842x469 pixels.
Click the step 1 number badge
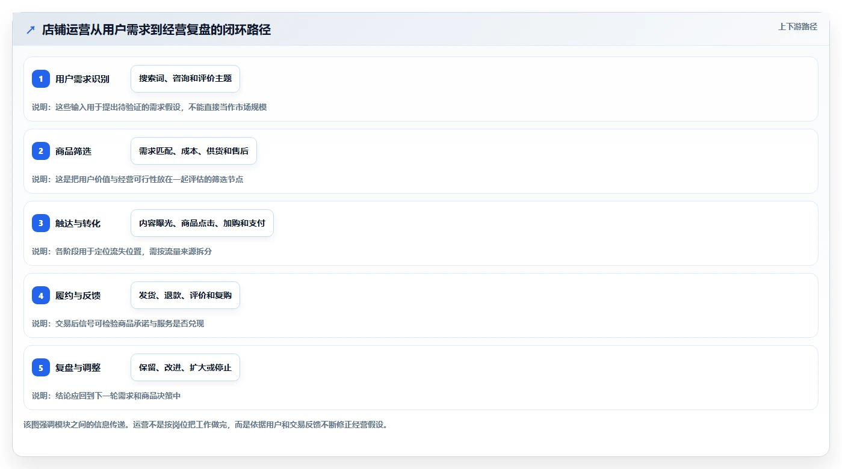pos(41,79)
